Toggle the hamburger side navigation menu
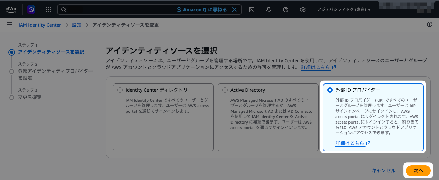 click(x=9, y=25)
